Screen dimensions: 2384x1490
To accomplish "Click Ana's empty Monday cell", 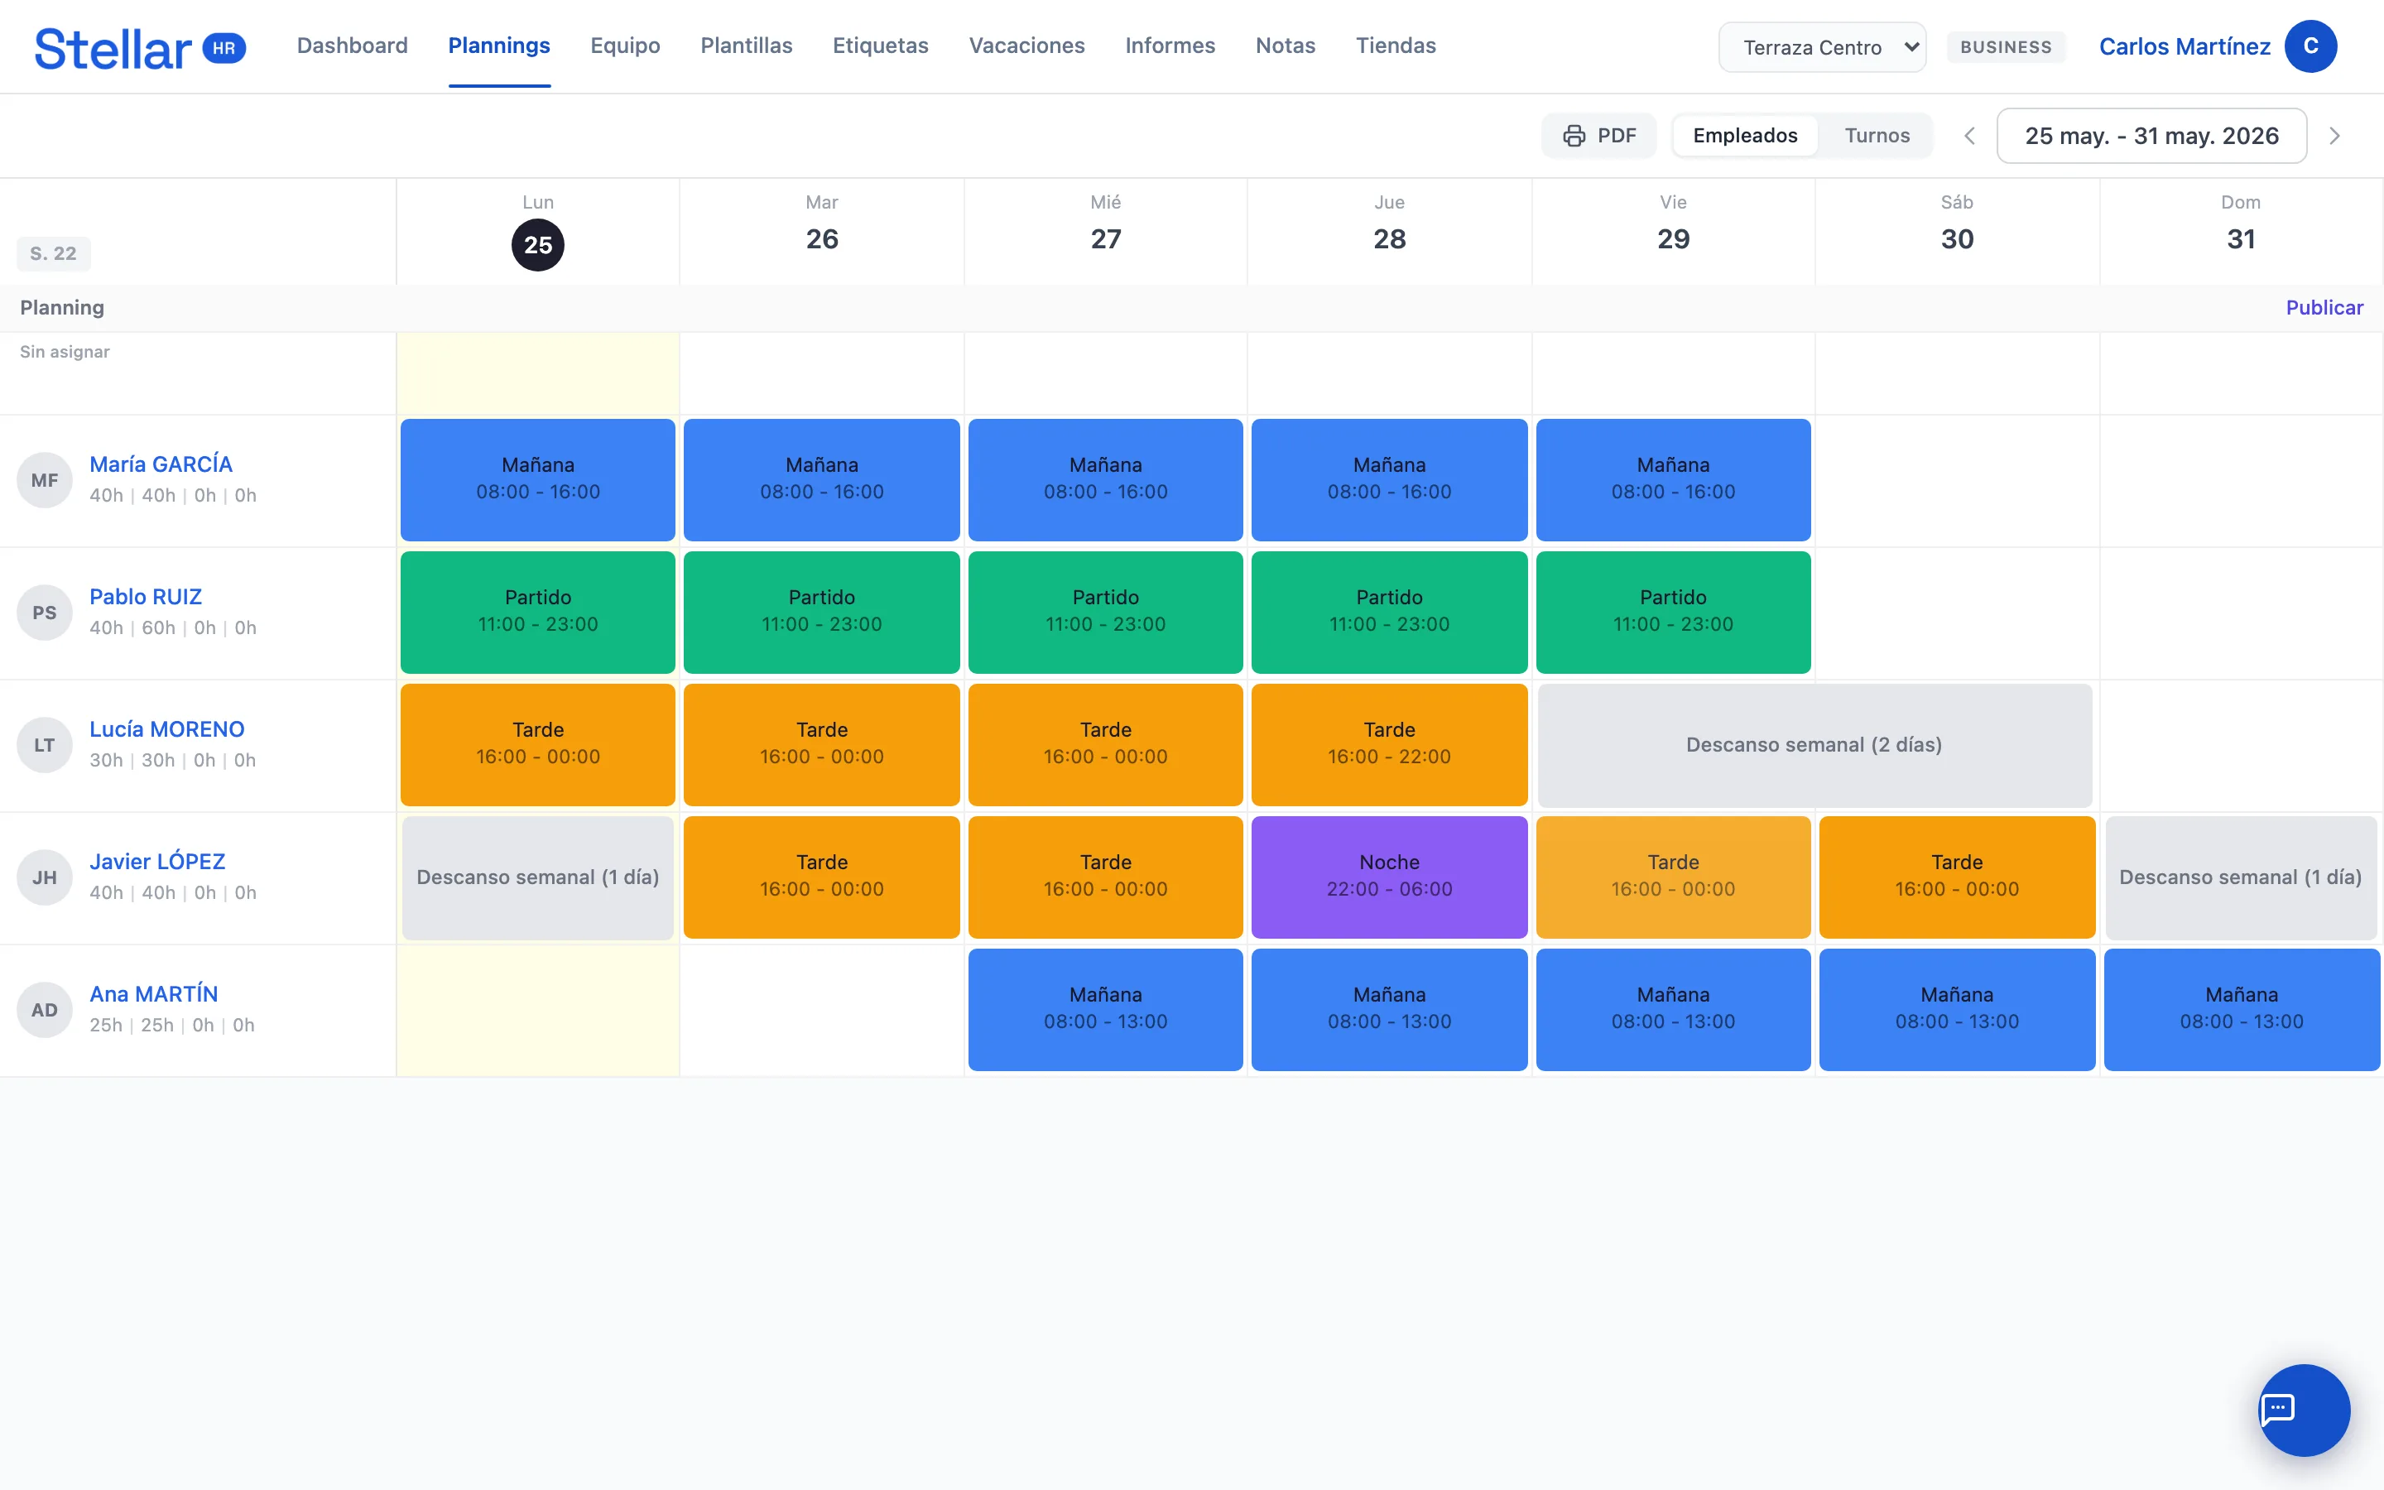I will 538,1010.
